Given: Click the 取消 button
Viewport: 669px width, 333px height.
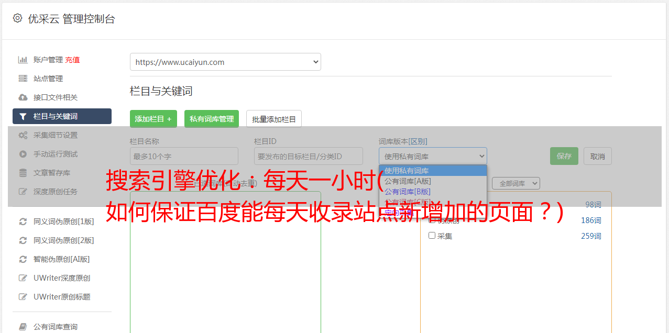Looking at the screenshot, I should (598, 156).
